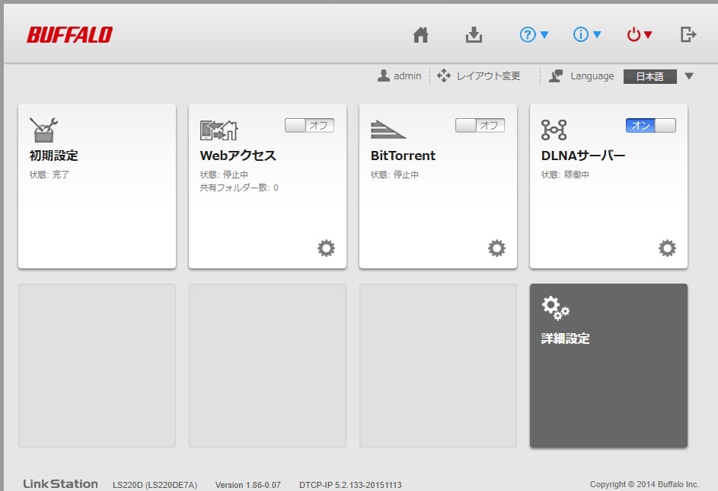This screenshot has width=718, height=491.
Task: Click the Home icon in header
Action: click(x=421, y=35)
